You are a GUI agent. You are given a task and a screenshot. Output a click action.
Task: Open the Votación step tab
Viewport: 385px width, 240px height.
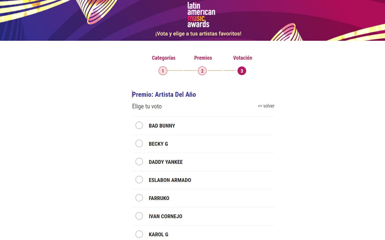(x=242, y=58)
